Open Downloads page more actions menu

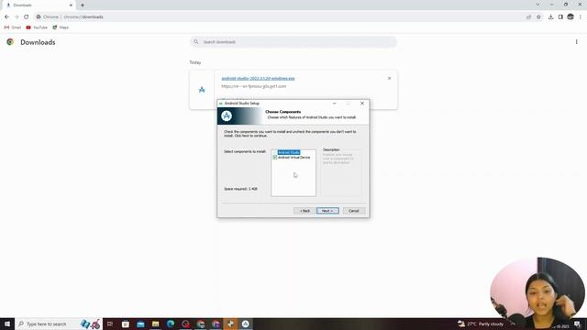577,42
